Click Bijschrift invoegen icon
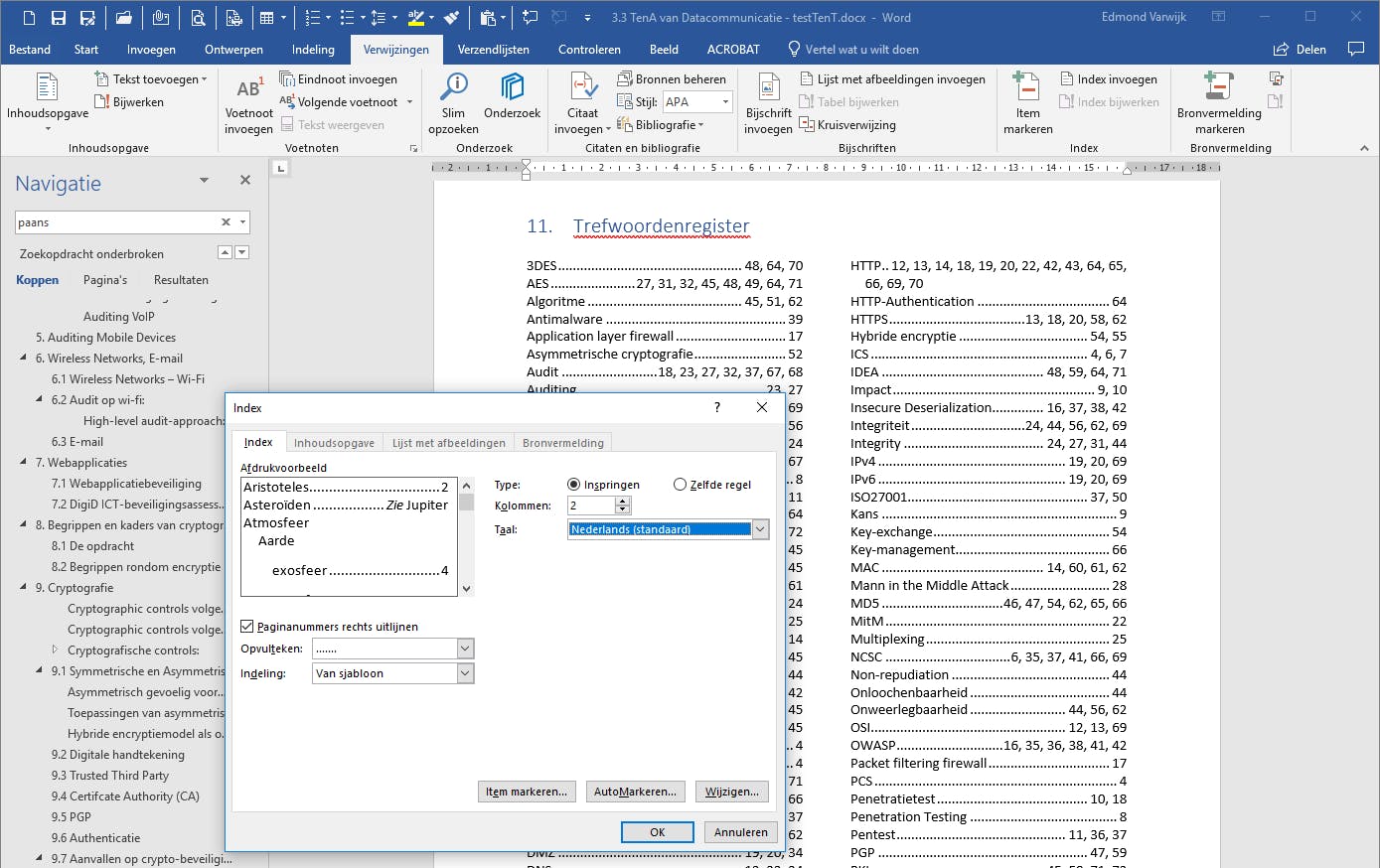Screen dimensions: 1380x868 pos(768,89)
